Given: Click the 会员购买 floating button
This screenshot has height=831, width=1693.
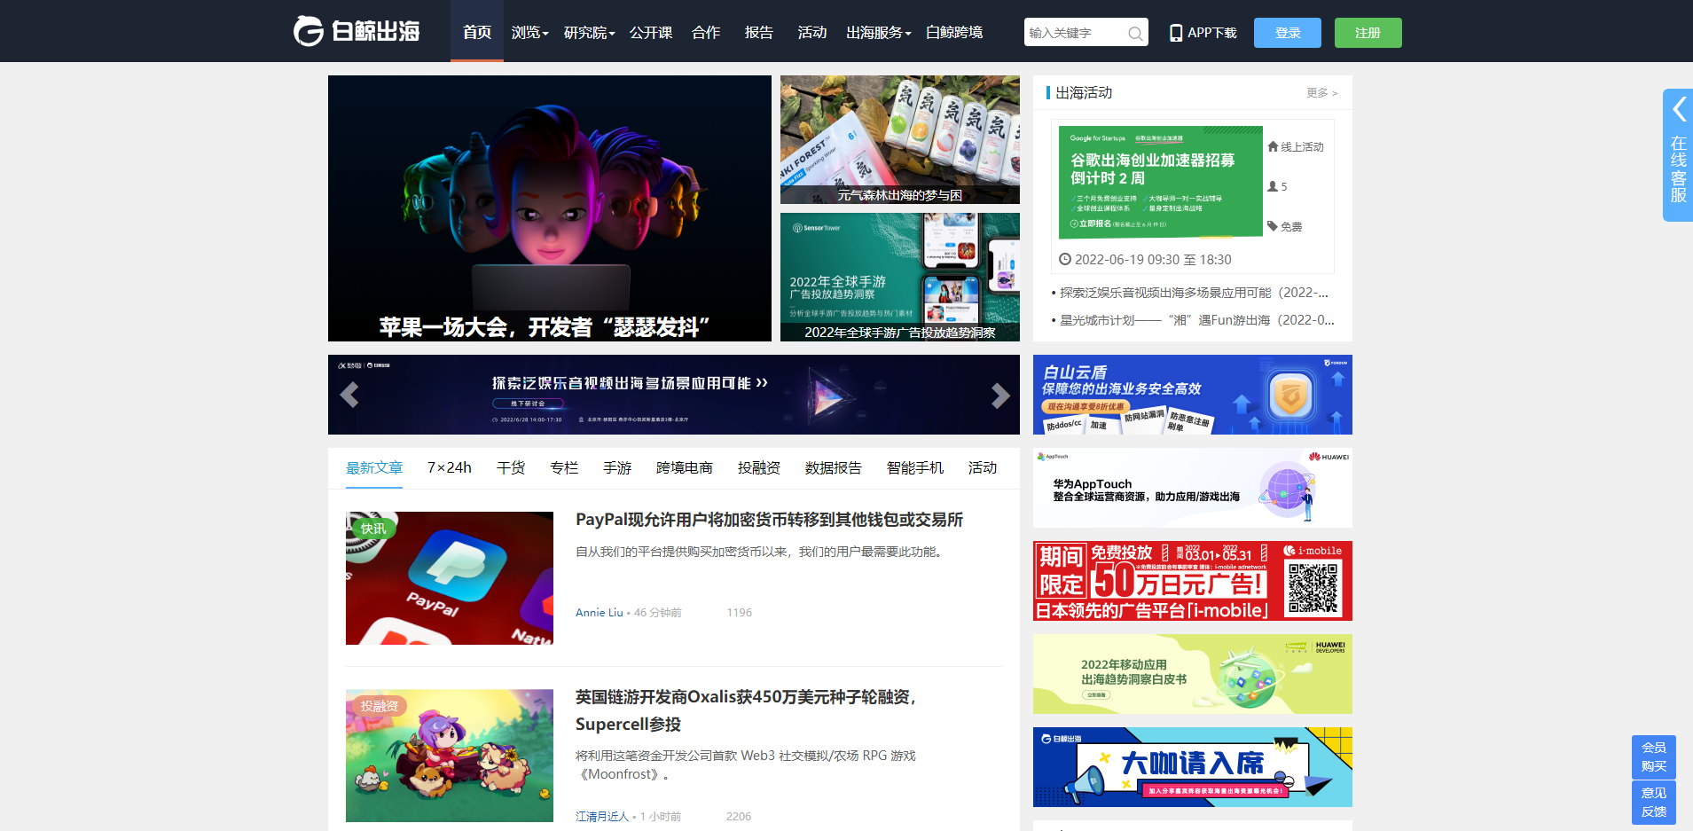Looking at the screenshot, I should (x=1653, y=757).
